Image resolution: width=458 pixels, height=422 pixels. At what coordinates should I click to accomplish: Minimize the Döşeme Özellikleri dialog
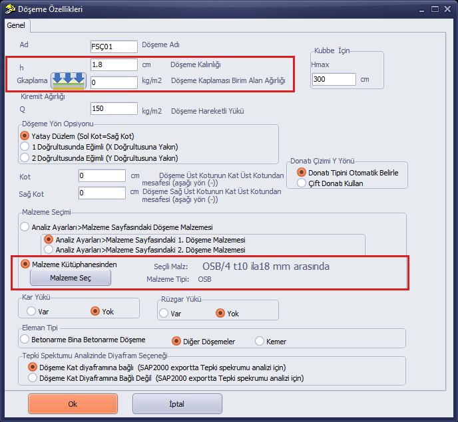pos(421,10)
